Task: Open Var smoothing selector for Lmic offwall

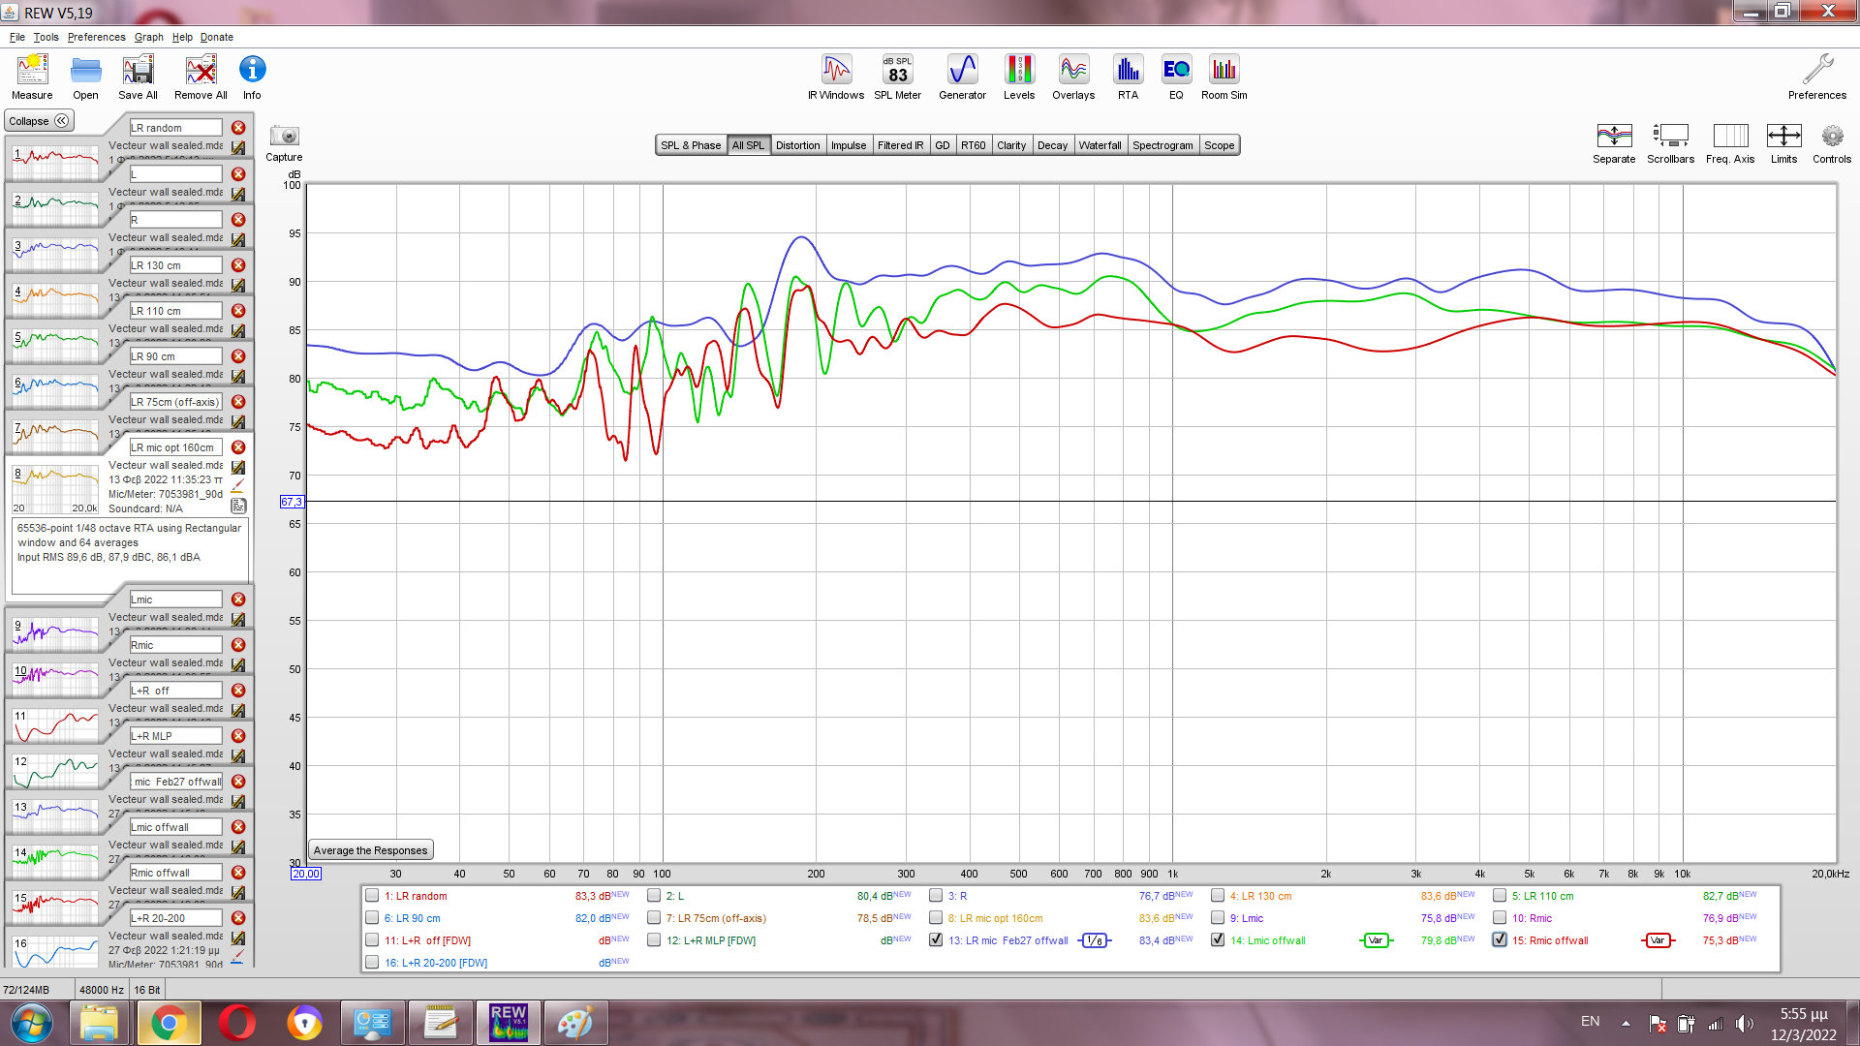Action: point(1375,940)
